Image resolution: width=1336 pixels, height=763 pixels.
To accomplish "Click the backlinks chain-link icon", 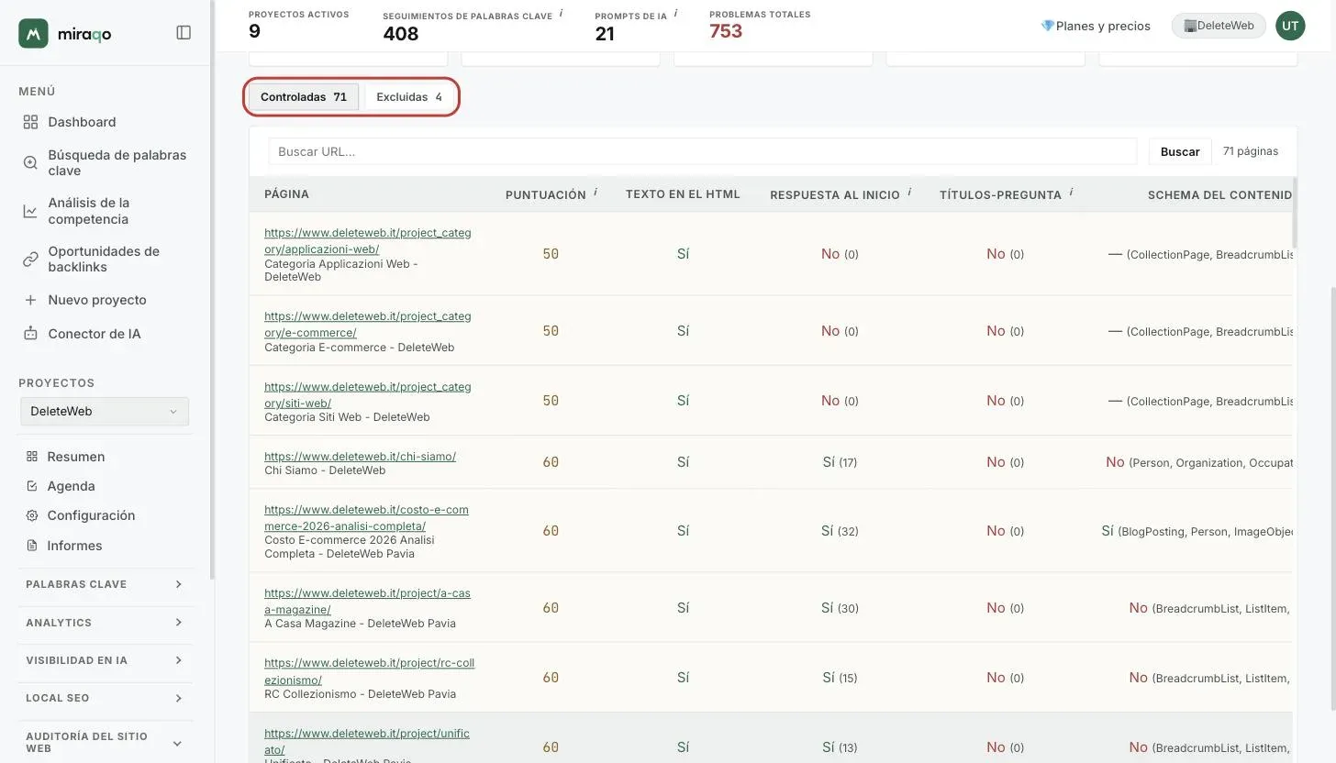I will (30, 260).
